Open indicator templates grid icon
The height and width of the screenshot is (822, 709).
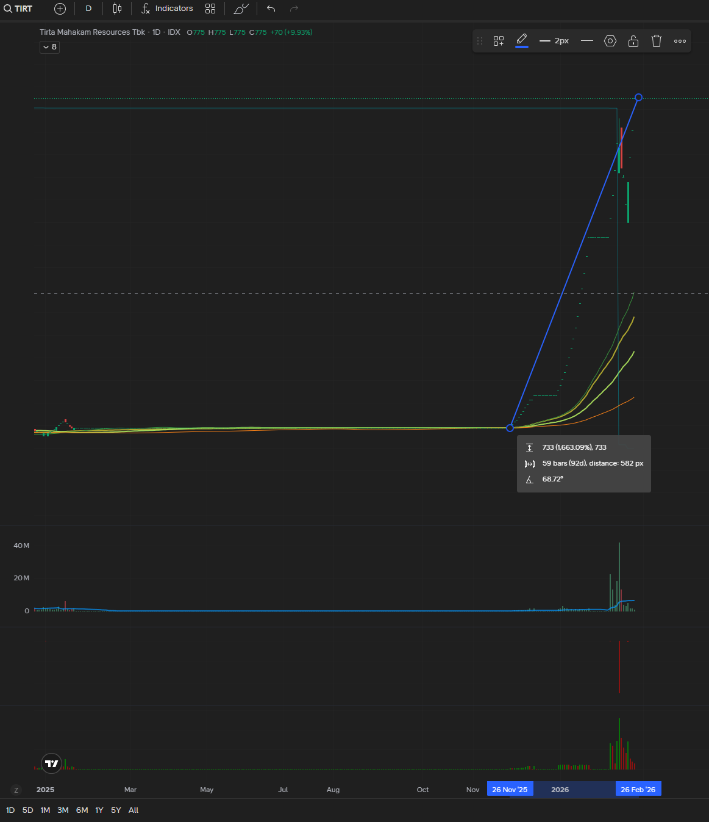(x=210, y=9)
